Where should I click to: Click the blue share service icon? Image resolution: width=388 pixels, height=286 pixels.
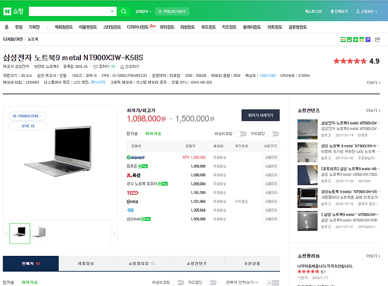pos(368,39)
